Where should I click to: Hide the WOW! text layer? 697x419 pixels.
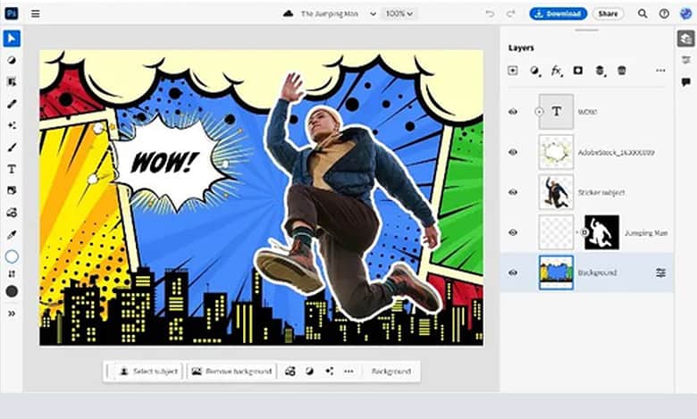513,112
